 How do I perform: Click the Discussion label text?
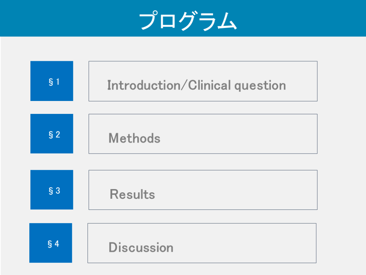(x=141, y=247)
